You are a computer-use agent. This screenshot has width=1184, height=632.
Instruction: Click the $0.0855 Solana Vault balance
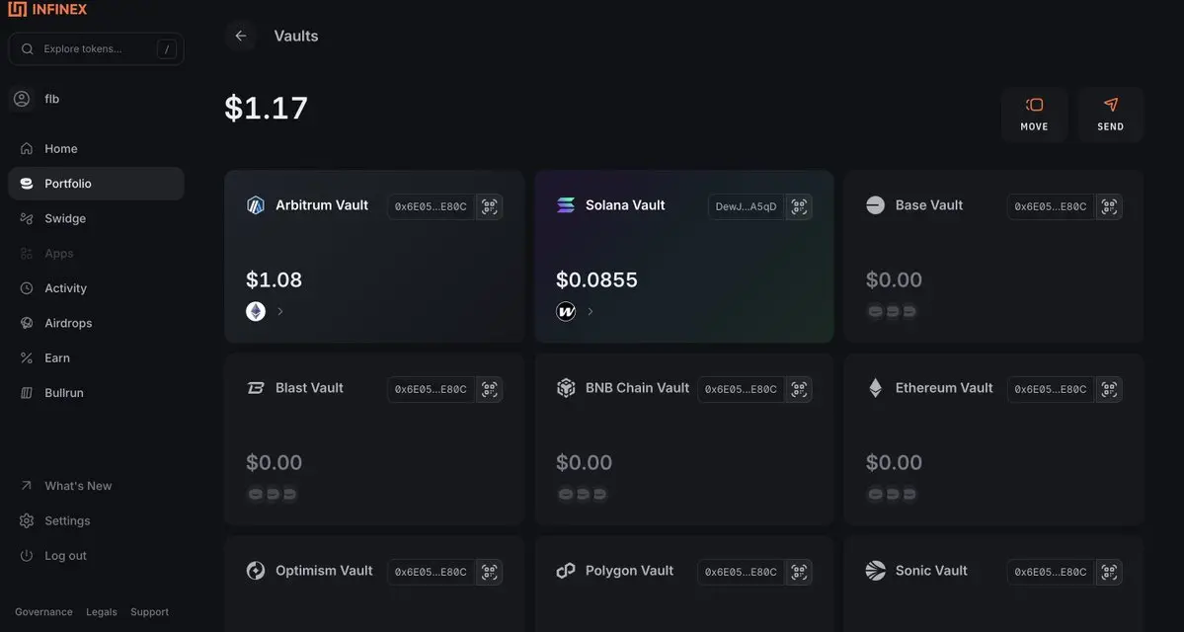[596, 280]
